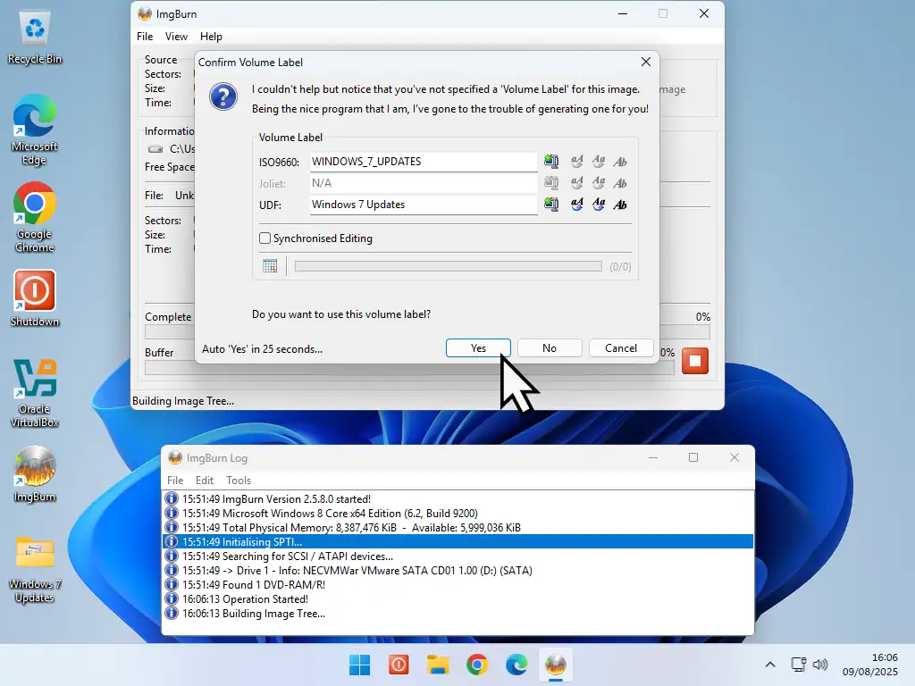Click the grid icon left of the dialog progress bar
This screenshot has width=915, height=686.
(x=270, y=266)
